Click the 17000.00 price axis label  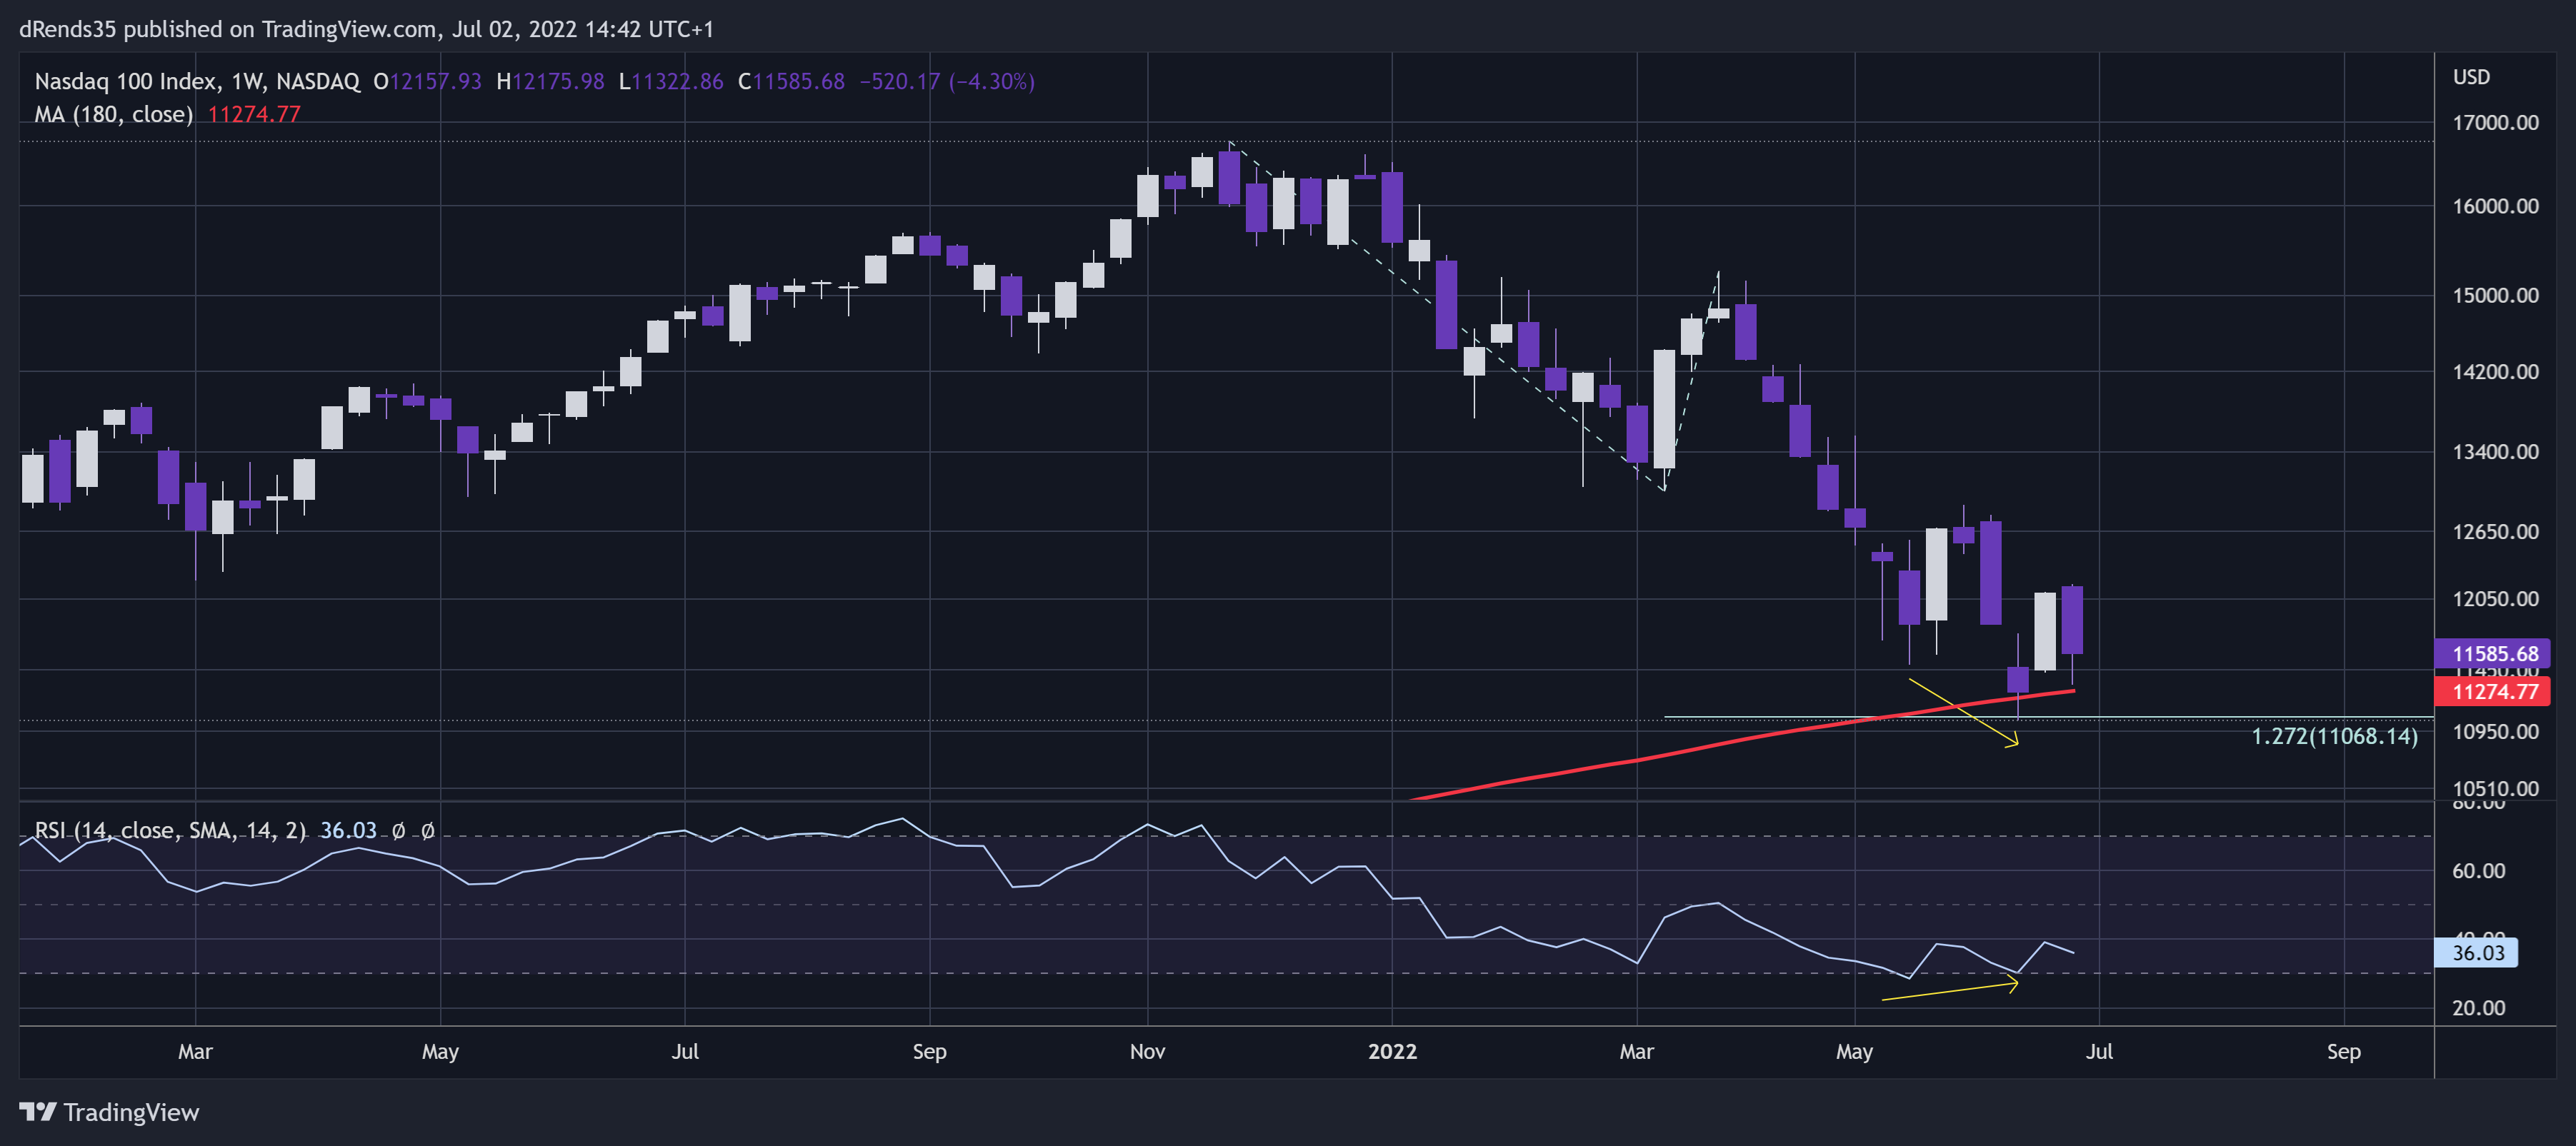pyautogui.click(x=2495, y=123)
